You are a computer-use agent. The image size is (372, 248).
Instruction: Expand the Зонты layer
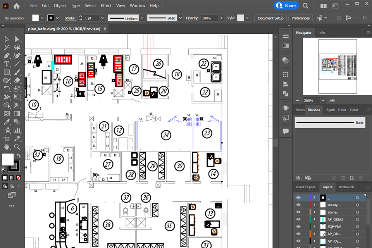coord(314,212)
